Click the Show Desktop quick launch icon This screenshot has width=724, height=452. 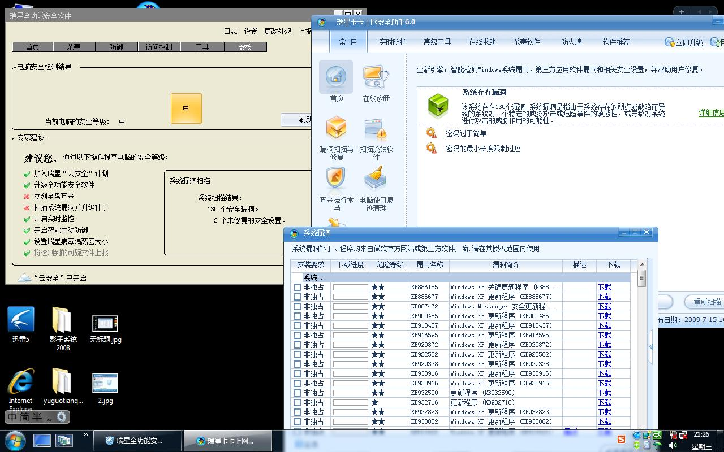(x=42, y=440)
